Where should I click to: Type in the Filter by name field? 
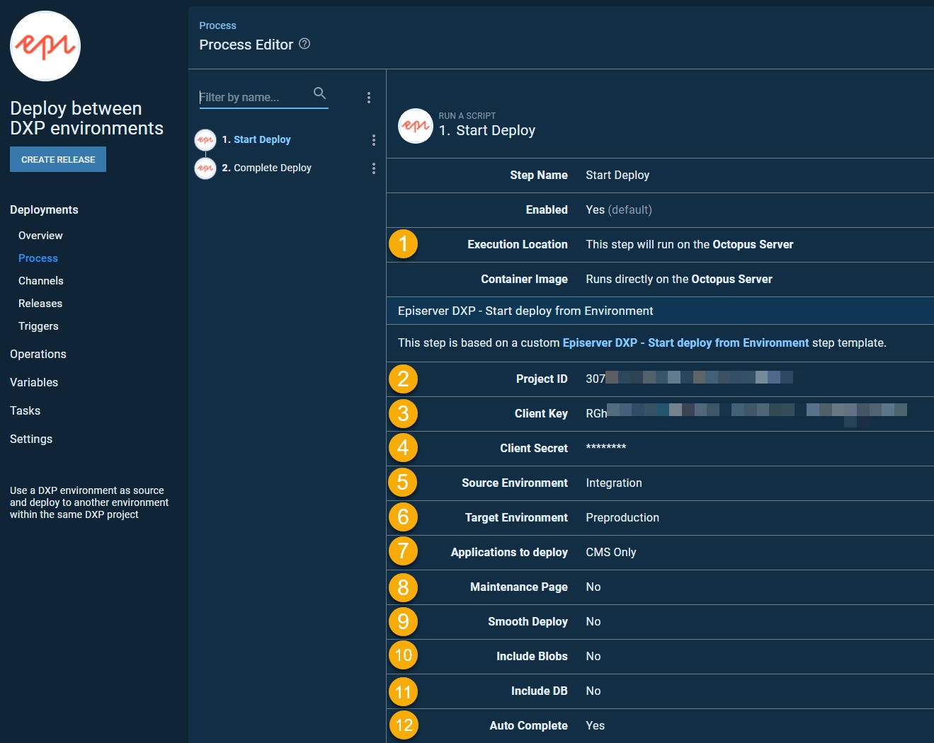tap(254, 98)
